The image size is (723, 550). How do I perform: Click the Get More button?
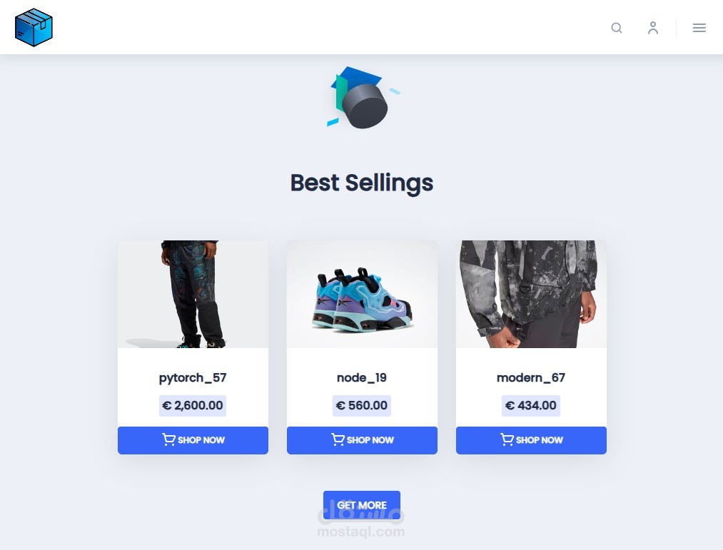coord(361,505)
